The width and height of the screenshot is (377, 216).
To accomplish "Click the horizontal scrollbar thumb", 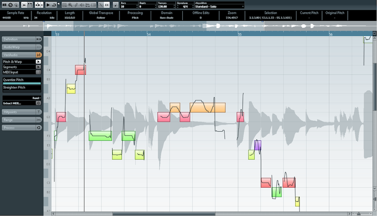I will click(x=164, y=213).
